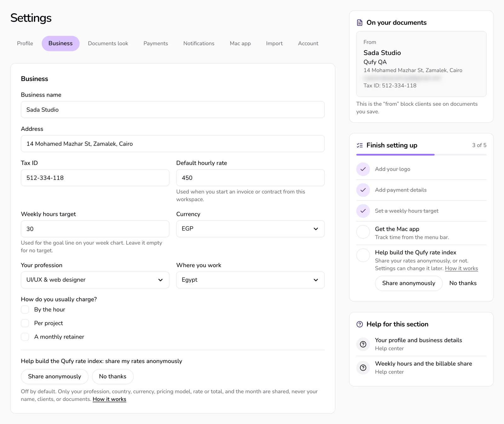Switch to the Profile tab
Viewport: 504px width, 424px height.
pos(25,44)
